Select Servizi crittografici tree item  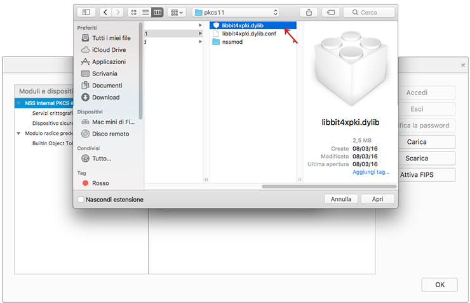coord(53,113)
